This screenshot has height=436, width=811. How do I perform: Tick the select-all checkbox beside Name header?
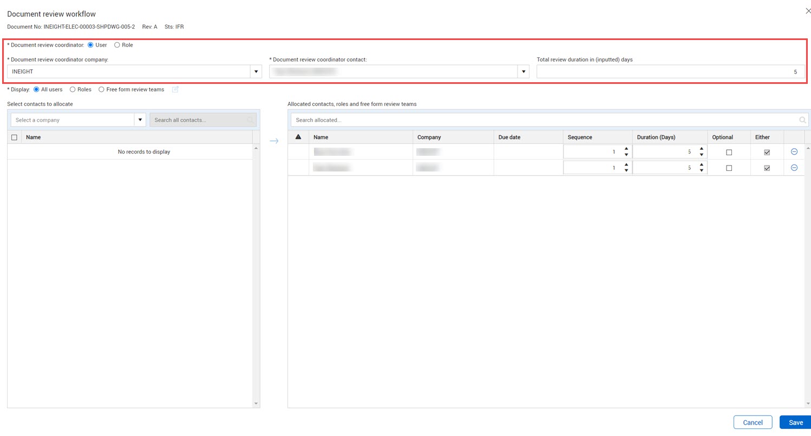(x=14, y=137)
